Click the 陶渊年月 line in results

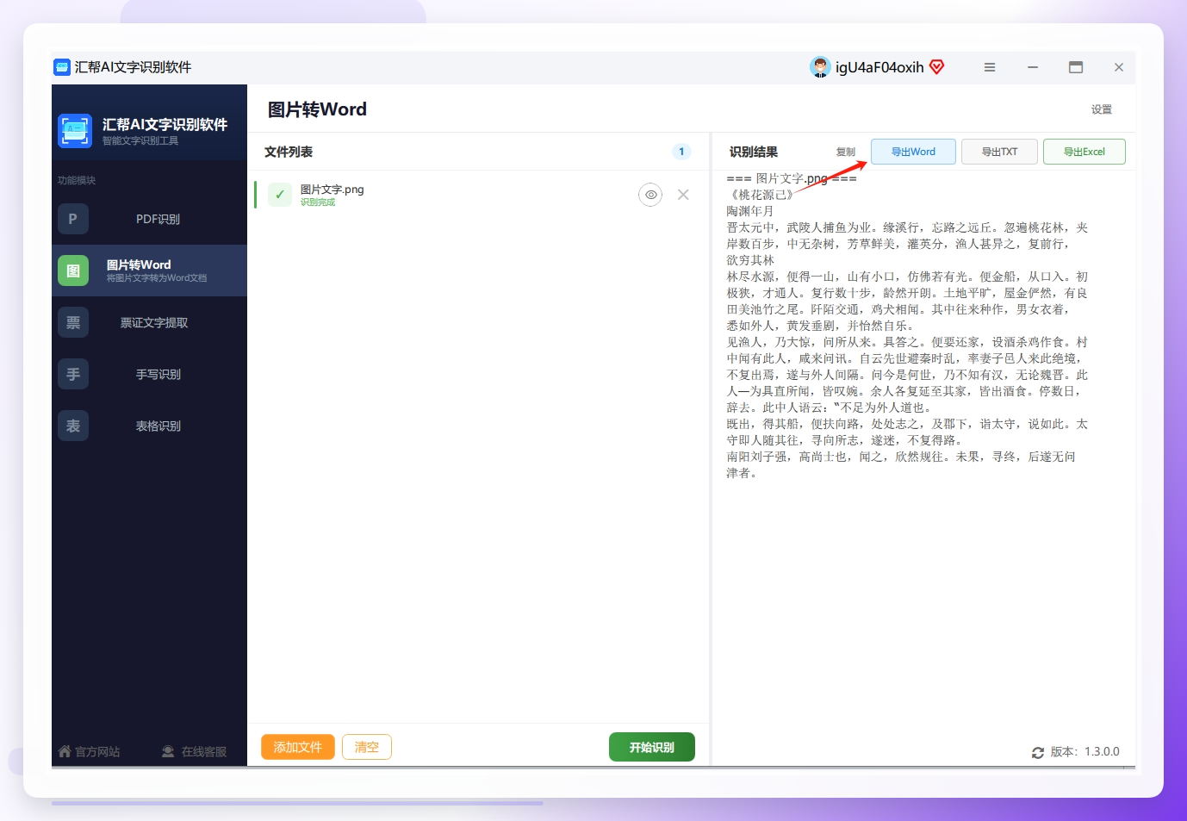(750, 211)
